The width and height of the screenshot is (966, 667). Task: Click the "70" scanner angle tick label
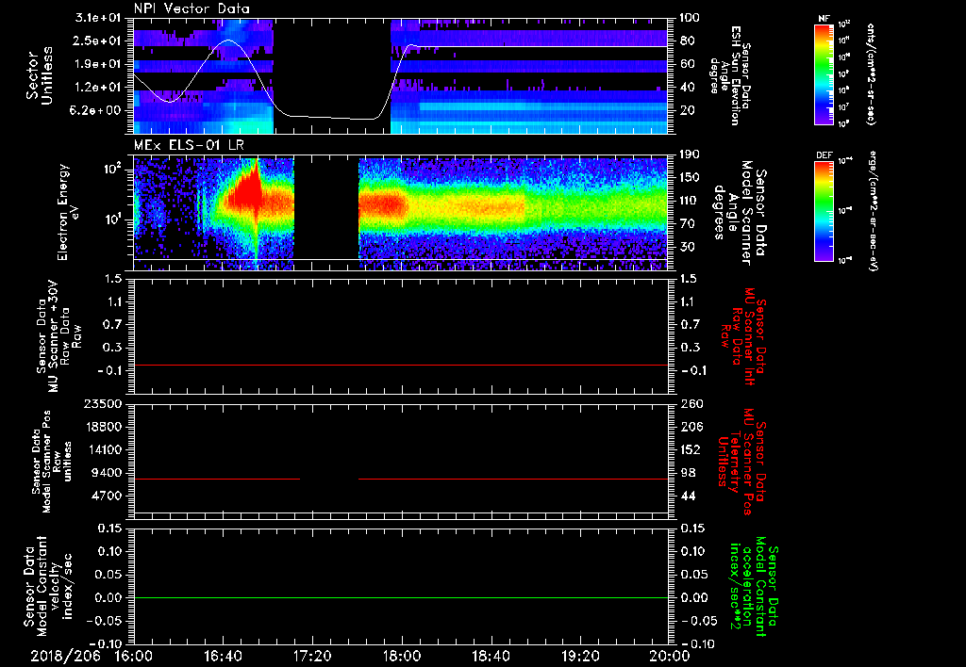click(687, 224)
